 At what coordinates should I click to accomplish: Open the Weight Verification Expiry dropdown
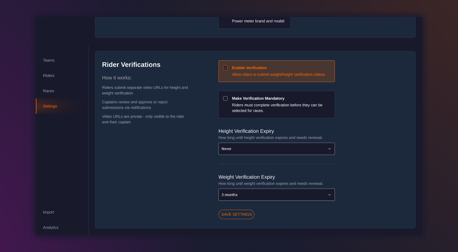point(276,195)
